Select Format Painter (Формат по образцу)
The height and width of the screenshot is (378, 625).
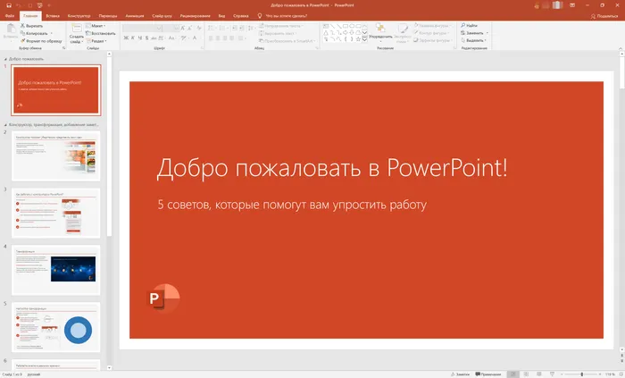click(41, 41)
